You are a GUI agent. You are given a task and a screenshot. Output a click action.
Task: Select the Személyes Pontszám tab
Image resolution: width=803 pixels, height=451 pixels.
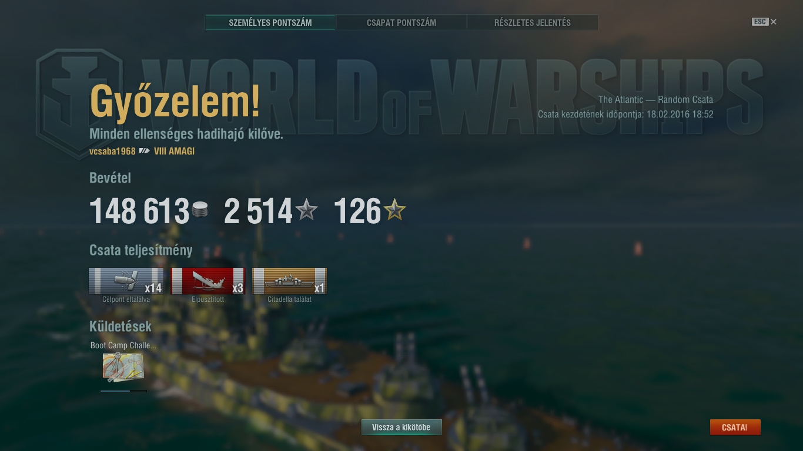tap(270, 23)
